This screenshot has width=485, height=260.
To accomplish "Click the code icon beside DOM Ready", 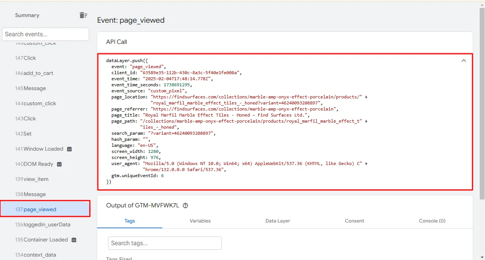I will click(59, 164).
